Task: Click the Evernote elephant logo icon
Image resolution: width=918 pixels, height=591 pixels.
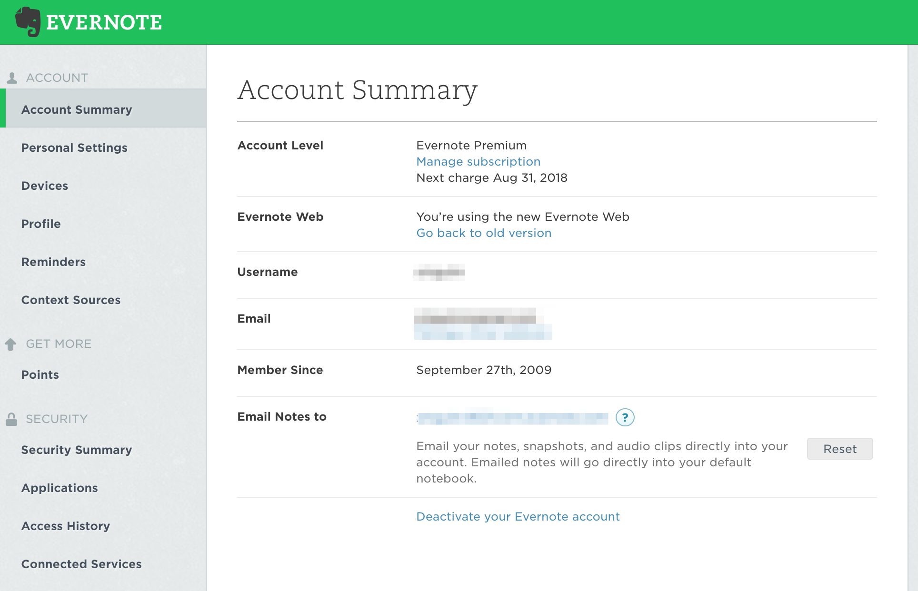Action: (28, 22)
